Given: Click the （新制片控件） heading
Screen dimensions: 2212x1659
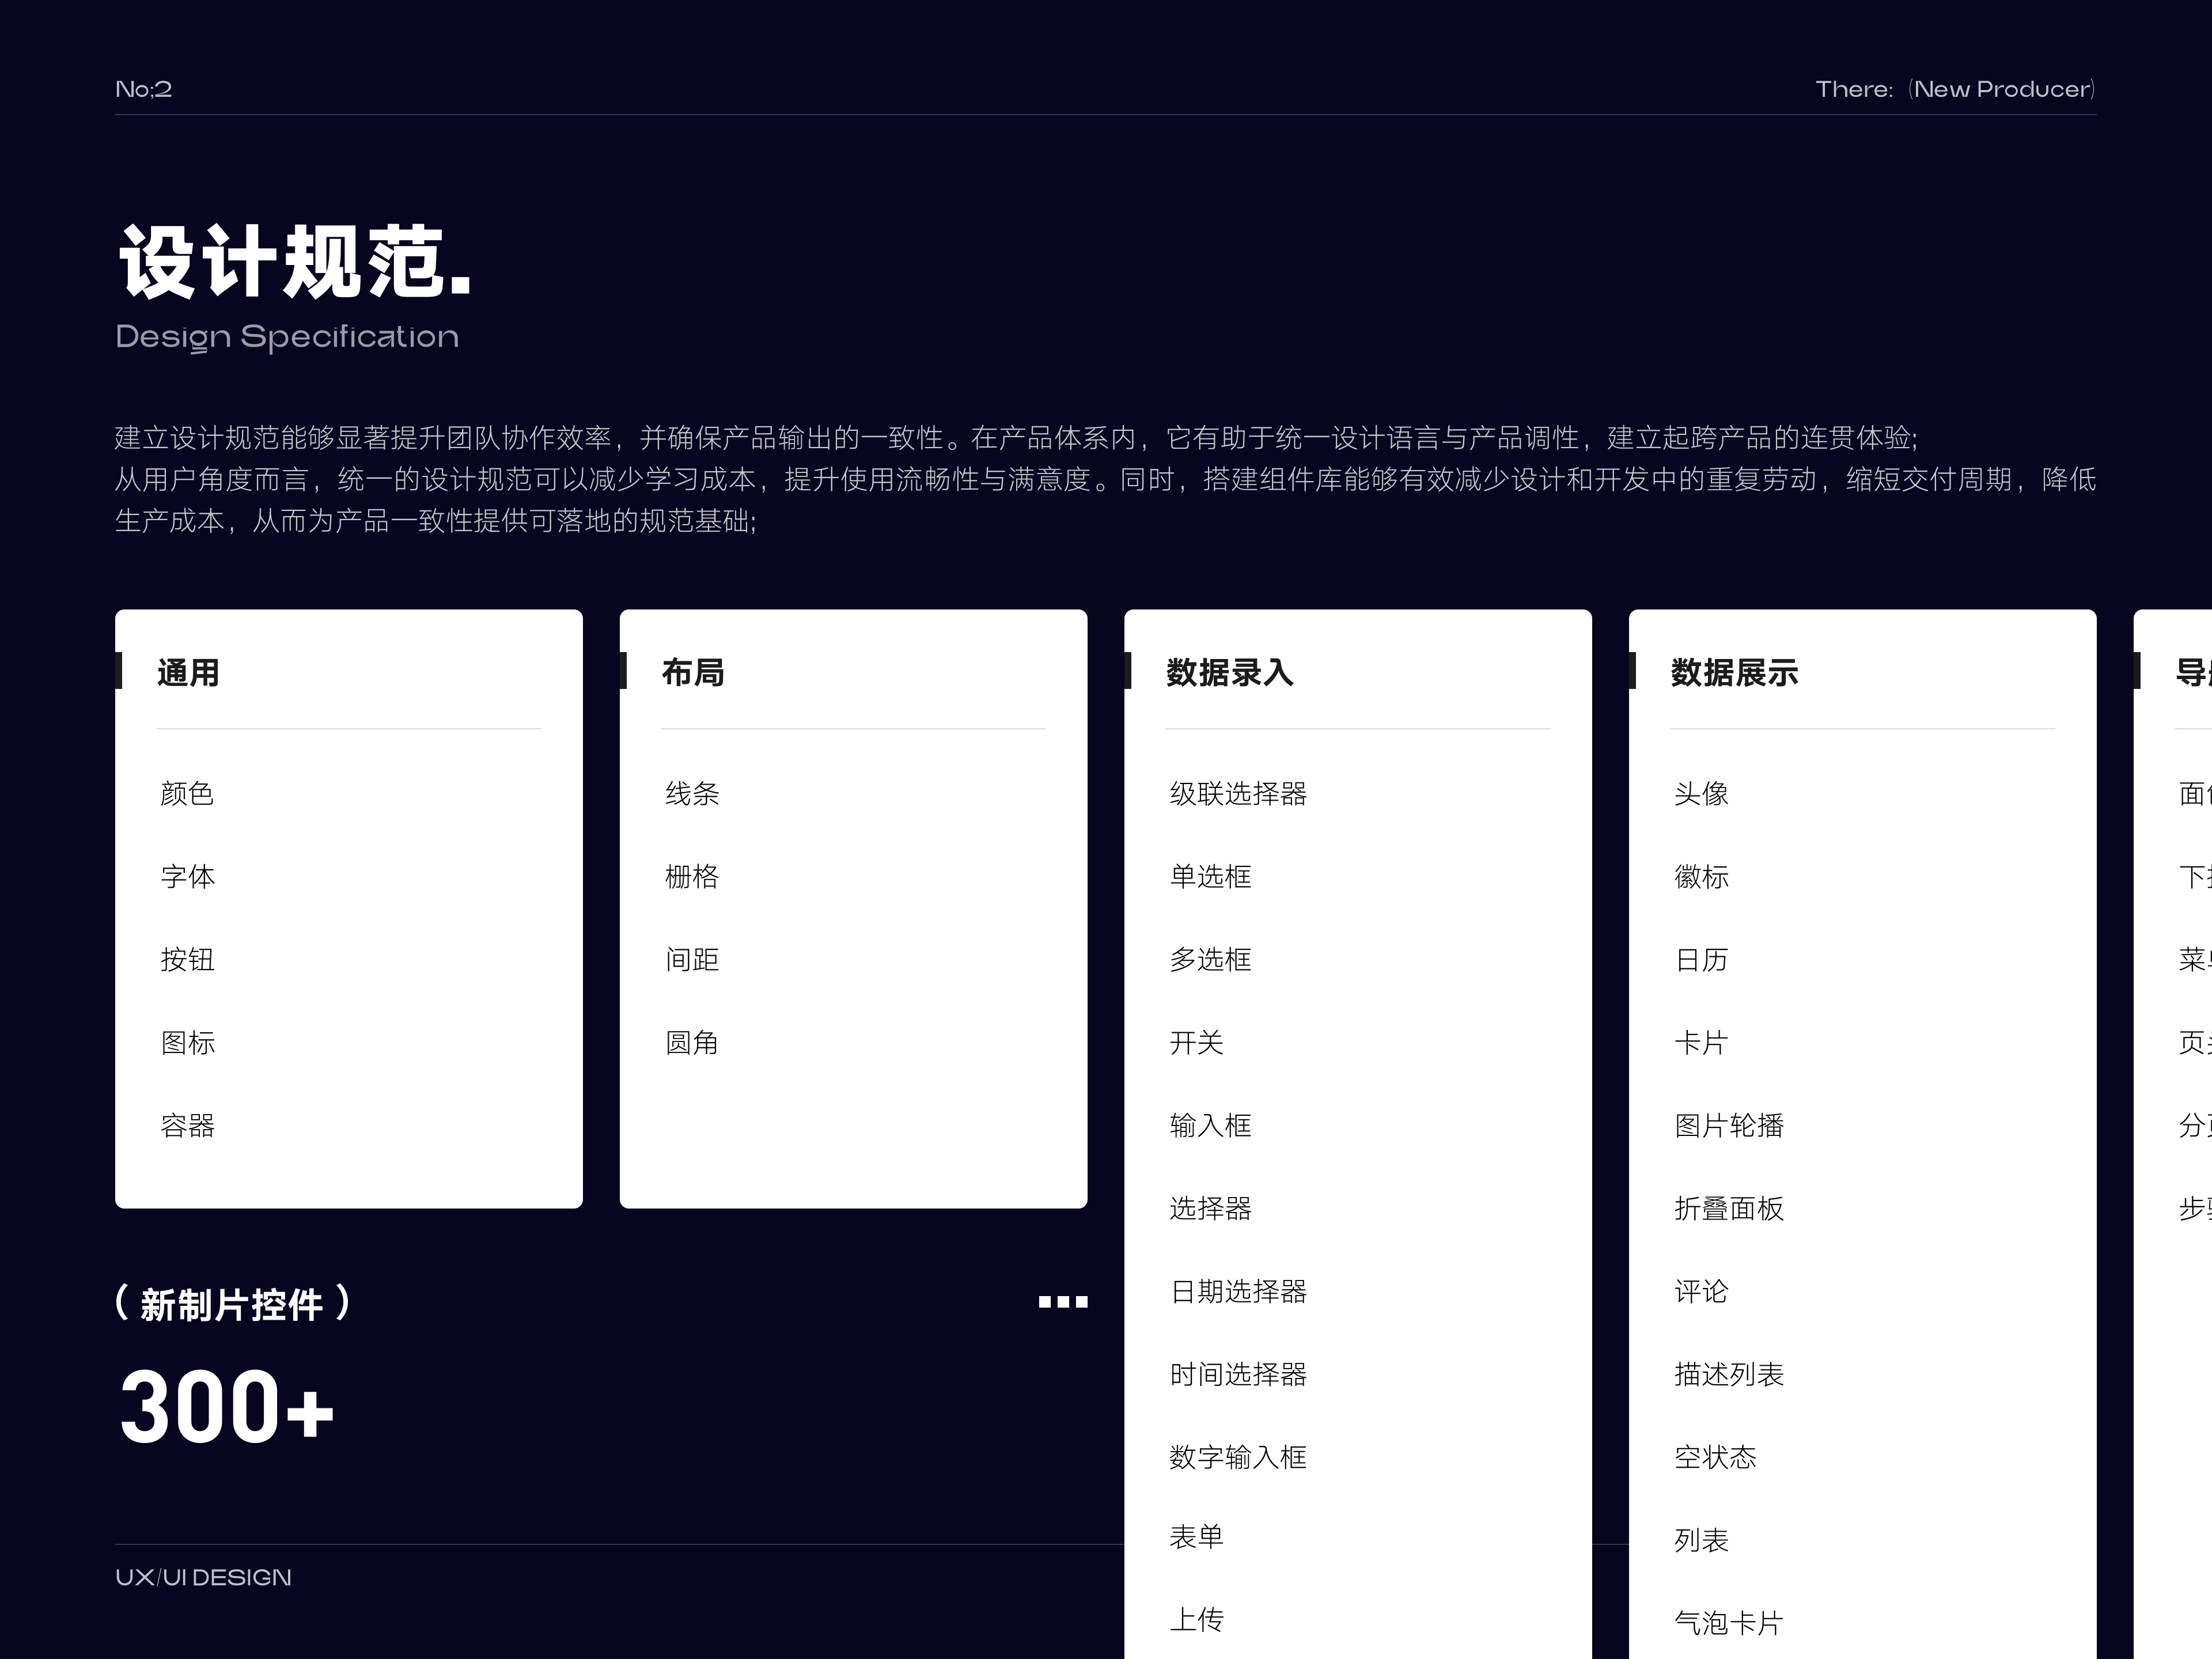Looking at the screenshot, I should pos(232,1304).
